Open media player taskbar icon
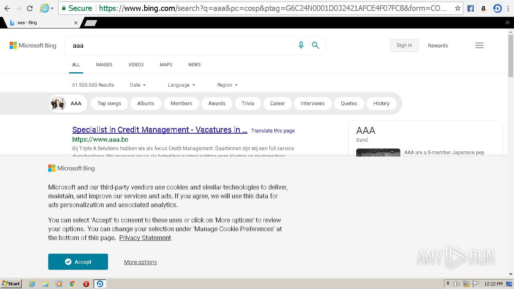Screen dimensions: 514x289 point(59,284)
